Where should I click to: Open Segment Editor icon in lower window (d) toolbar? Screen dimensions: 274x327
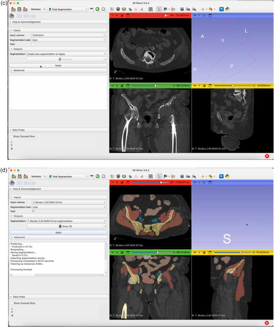(142, 177)
